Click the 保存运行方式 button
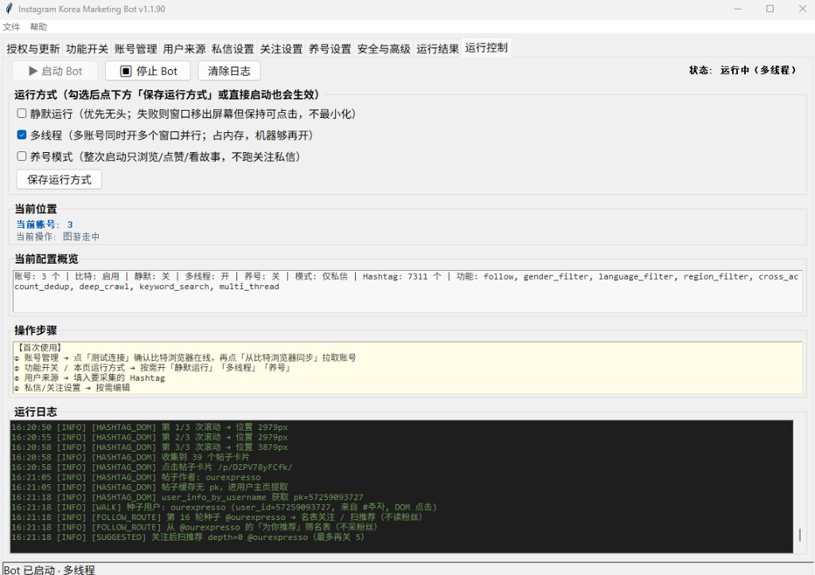The image size is (815, 575). click(x=59, y=180)
